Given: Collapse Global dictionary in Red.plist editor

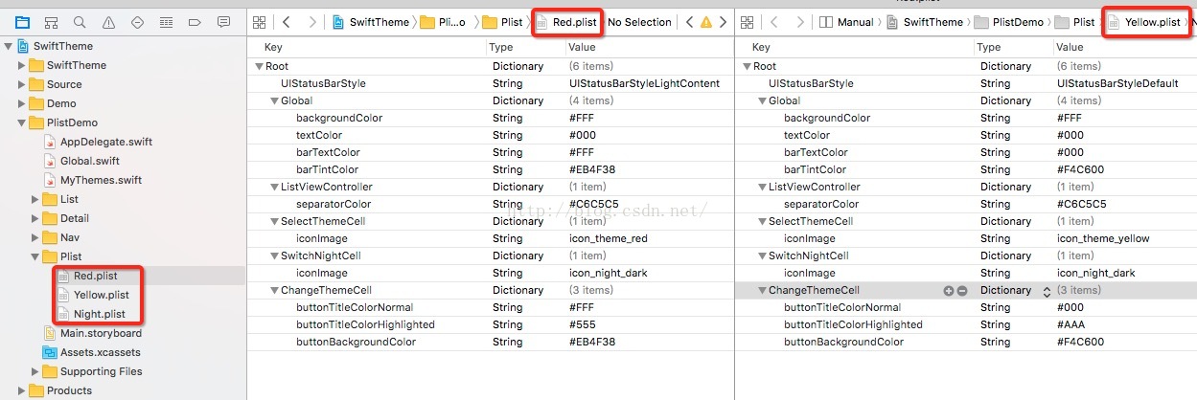Looking at the screenshot, I should click(274, 100).
